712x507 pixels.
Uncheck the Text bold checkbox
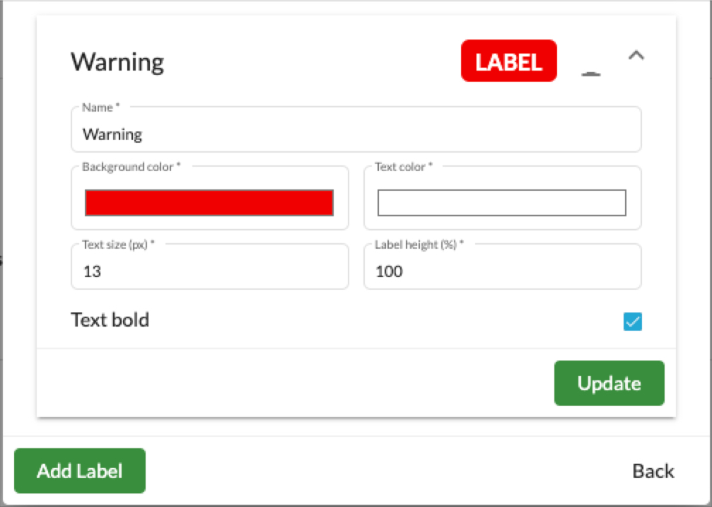point(633,321)
